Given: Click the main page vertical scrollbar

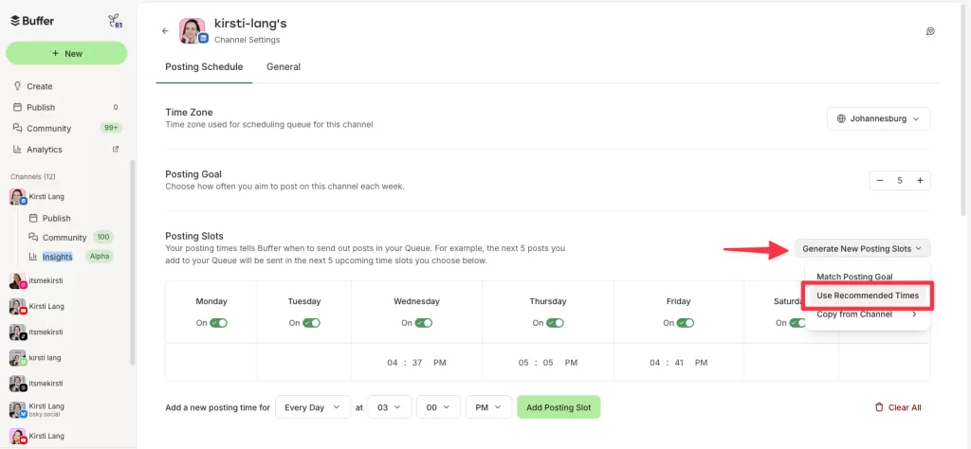Looking at the screenshot, I should pyautogui.click(x=963, y=112).
